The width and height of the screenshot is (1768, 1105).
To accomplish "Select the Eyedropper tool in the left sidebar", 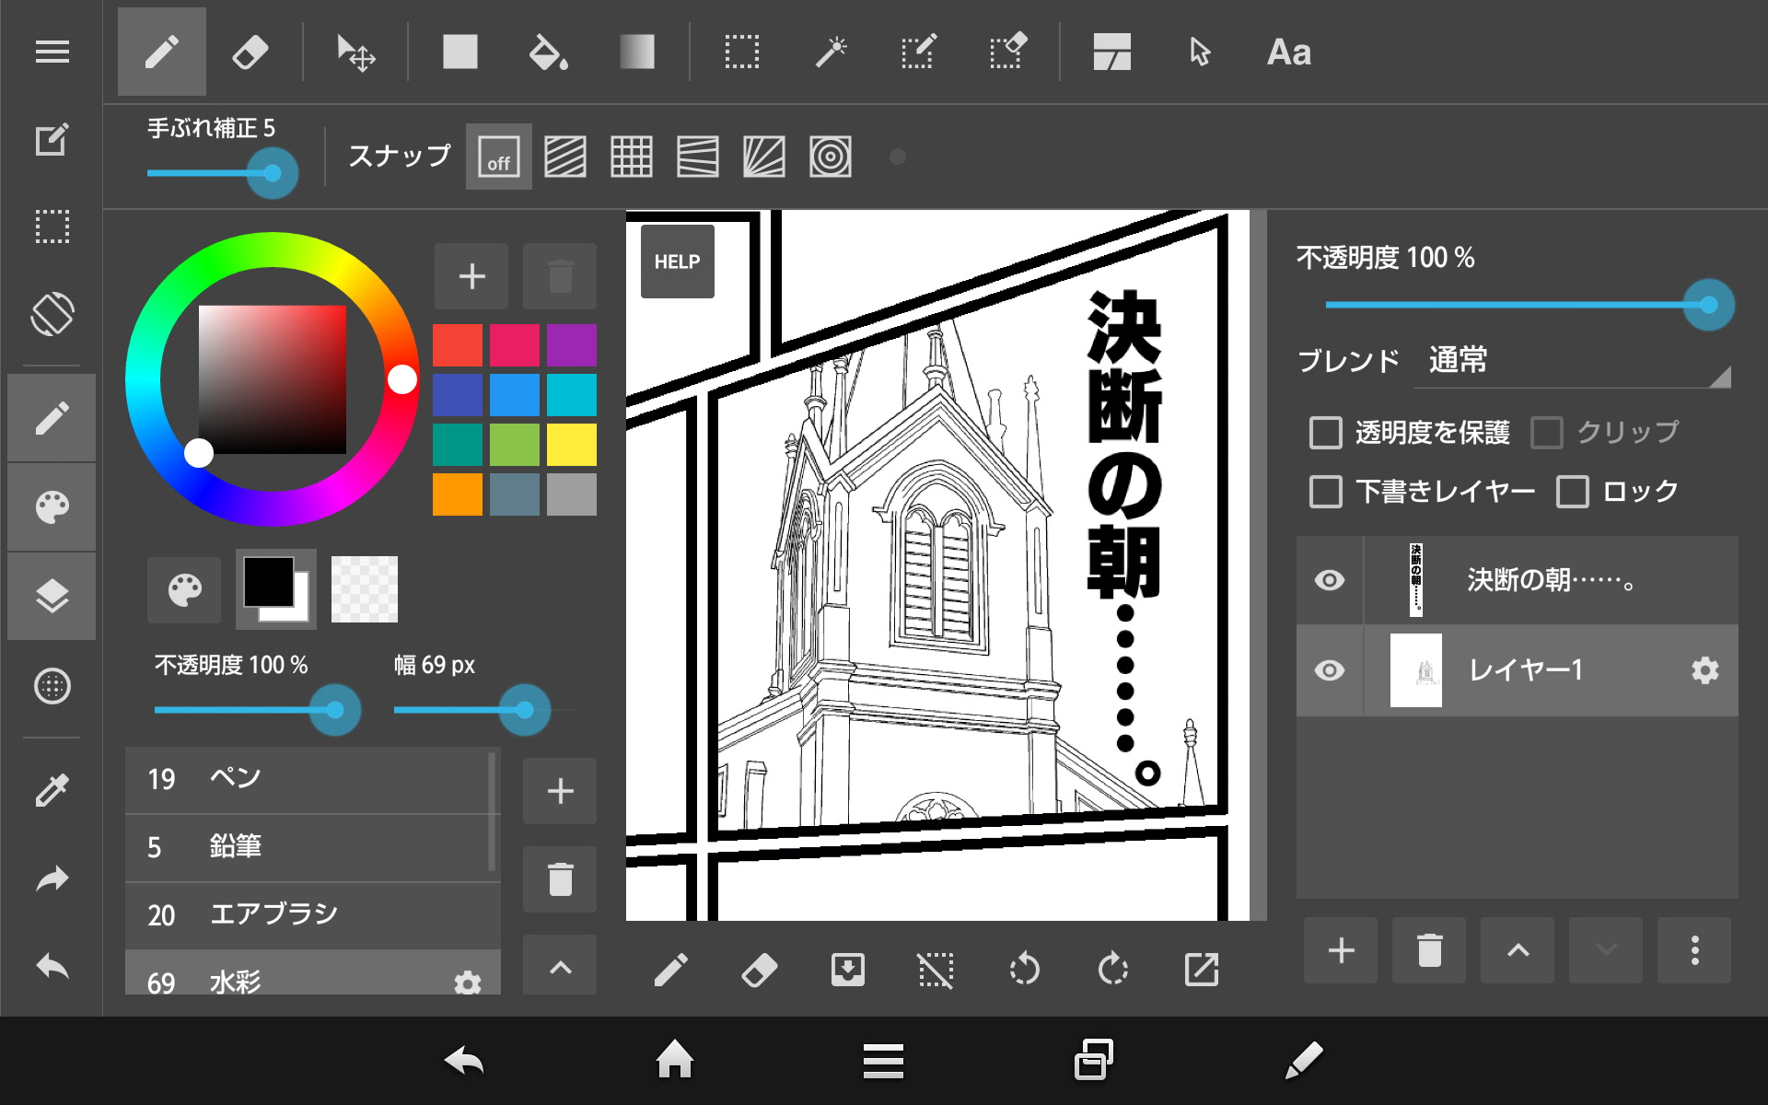I will 52,787.
